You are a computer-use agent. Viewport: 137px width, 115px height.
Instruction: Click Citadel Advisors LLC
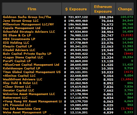coord(19,50)
